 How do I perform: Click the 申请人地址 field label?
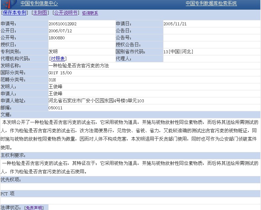(13, 101)
